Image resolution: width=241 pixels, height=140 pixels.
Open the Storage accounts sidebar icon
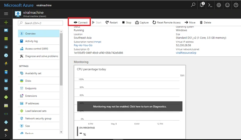tap(6, 105)
